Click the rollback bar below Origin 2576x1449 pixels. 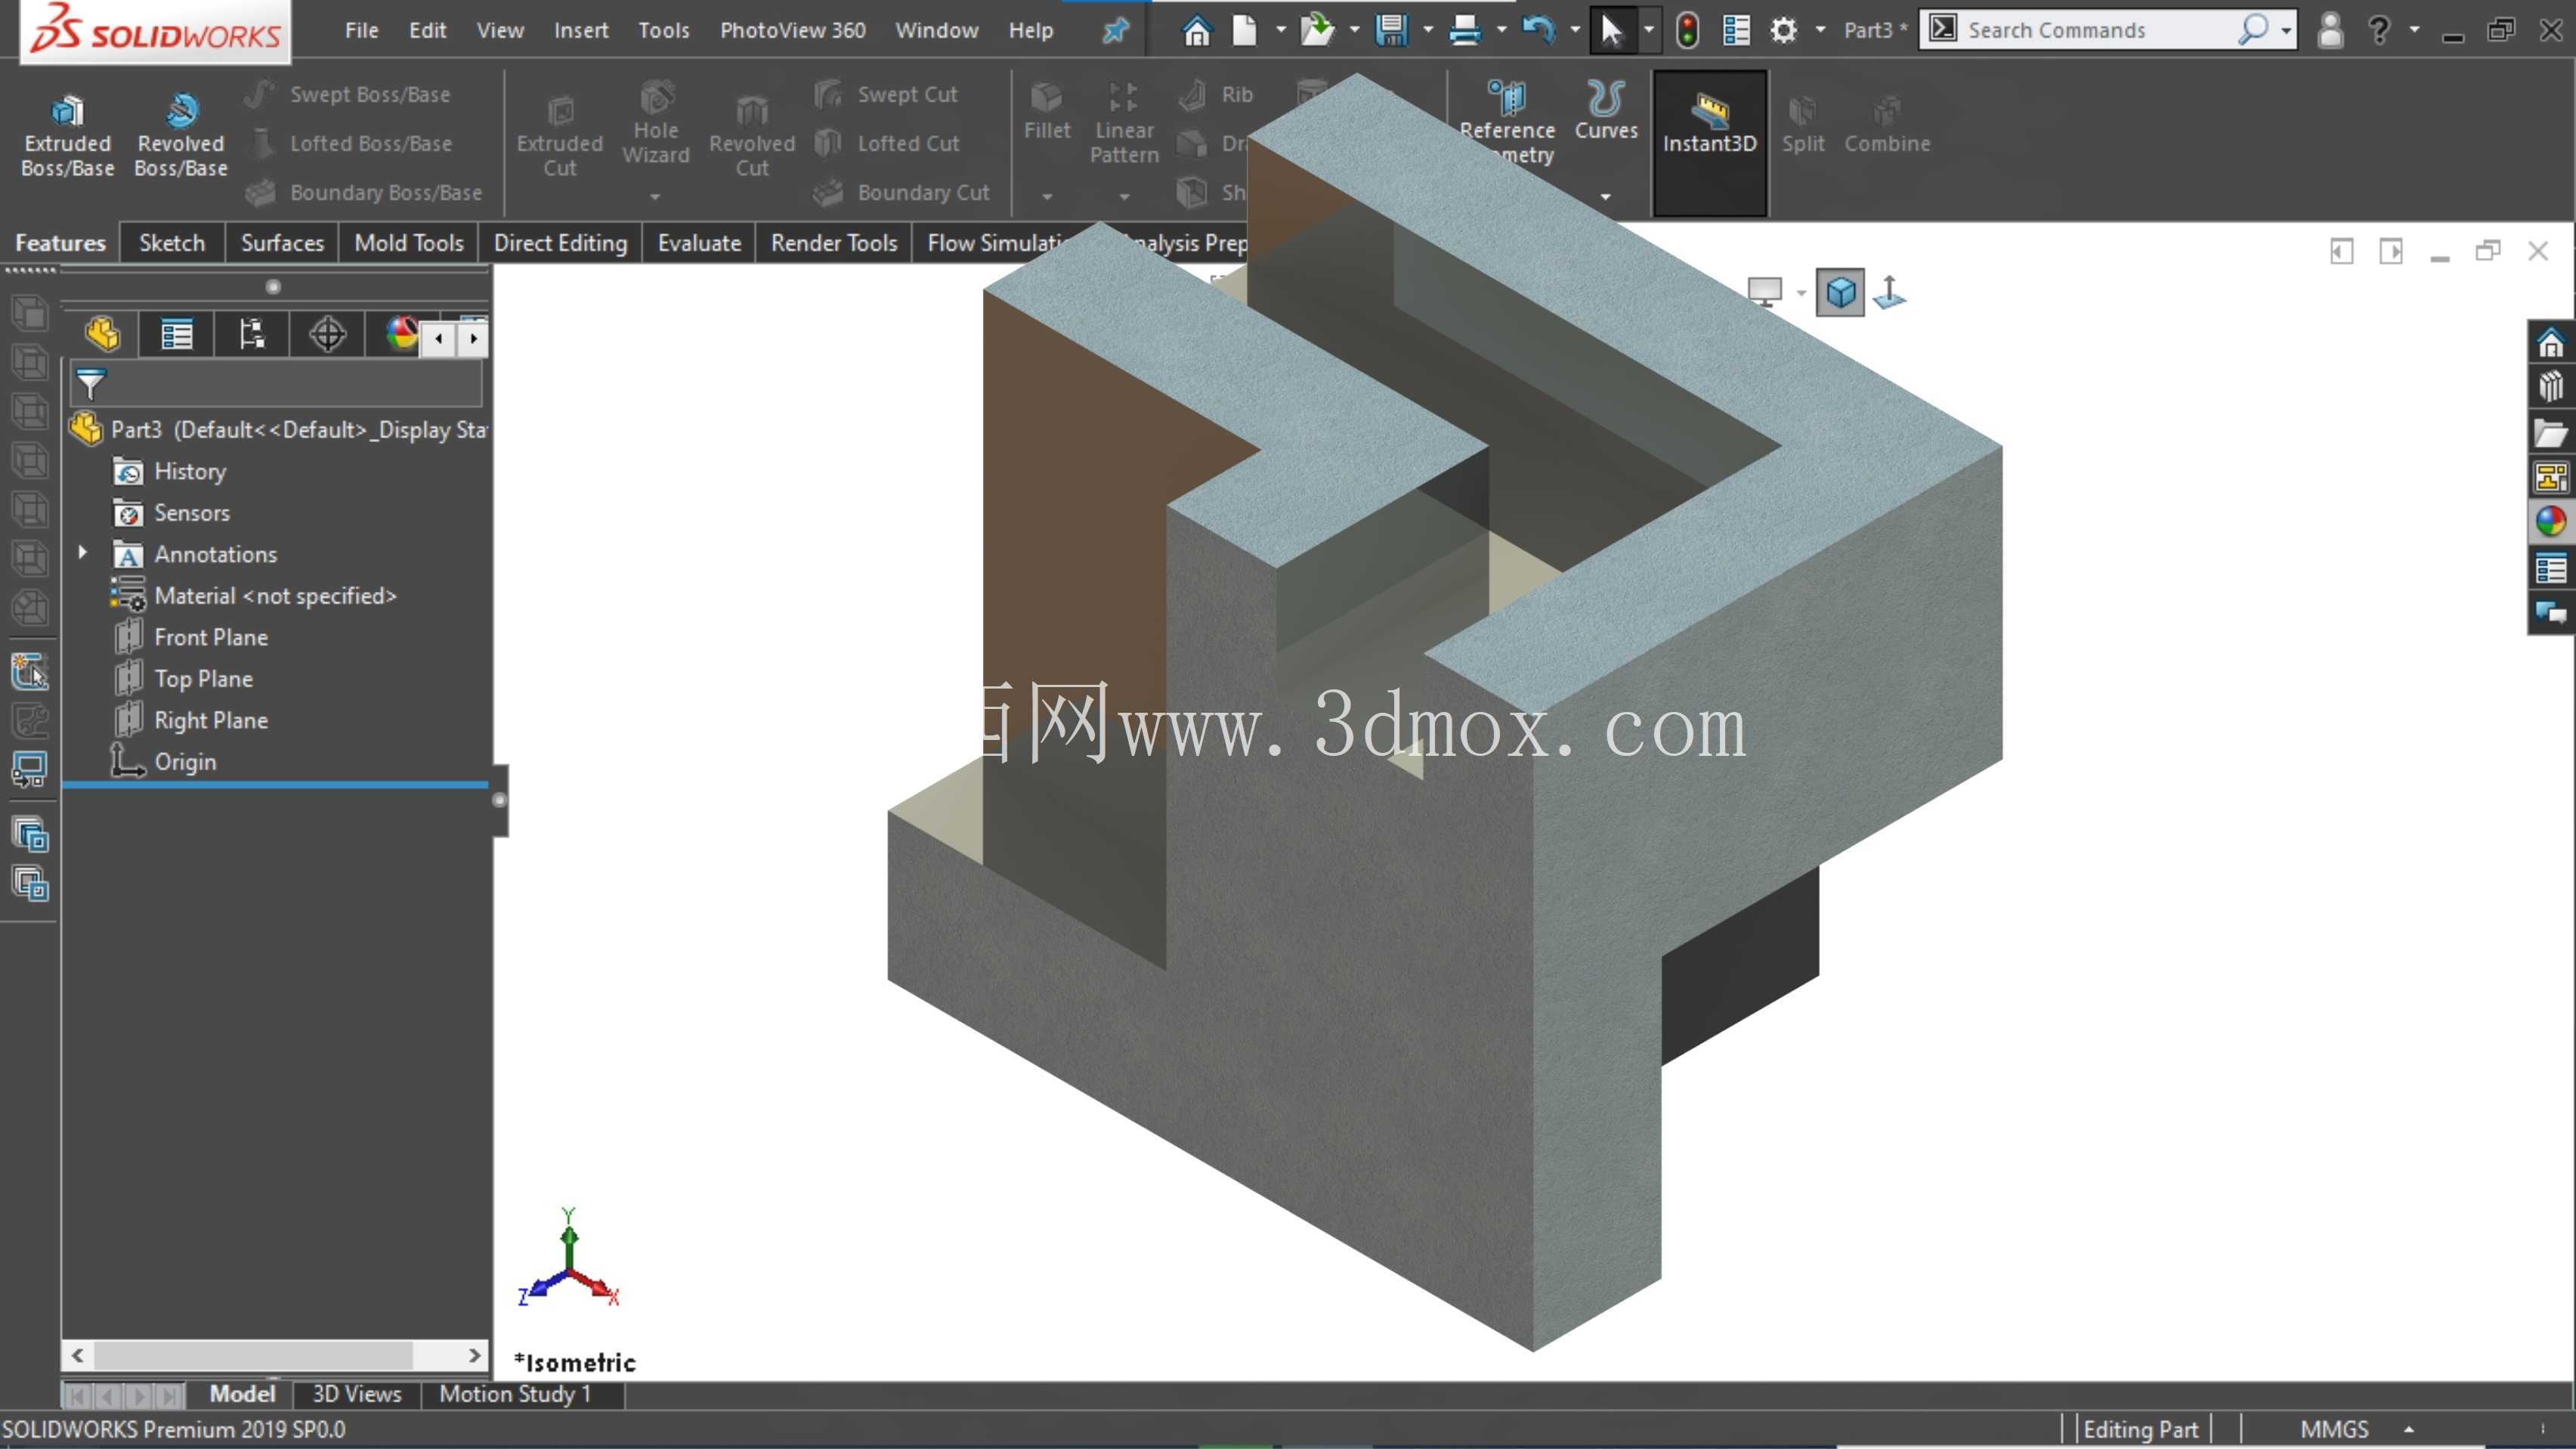coord(275,785)
